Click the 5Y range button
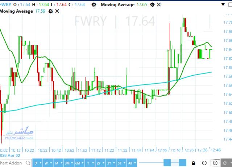Screen dimensions: 232x167 click(120, 163)
